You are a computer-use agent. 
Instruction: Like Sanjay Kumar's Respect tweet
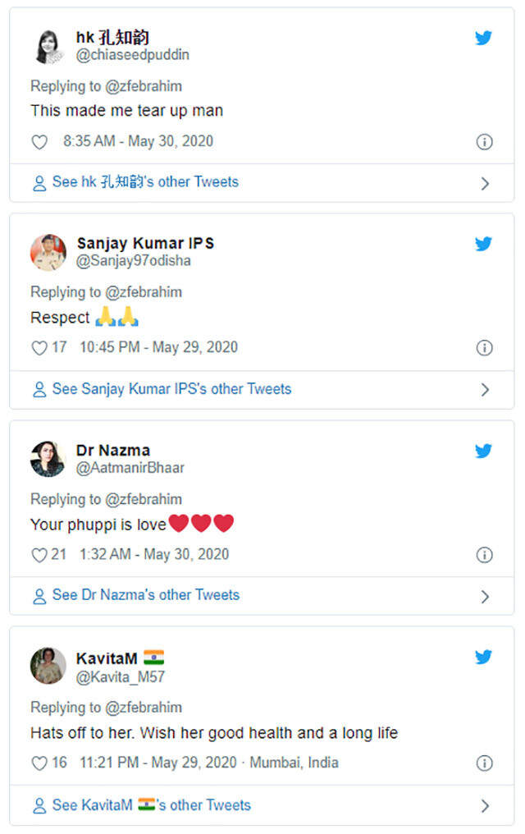pyautogui.click(x=39, y=348)
